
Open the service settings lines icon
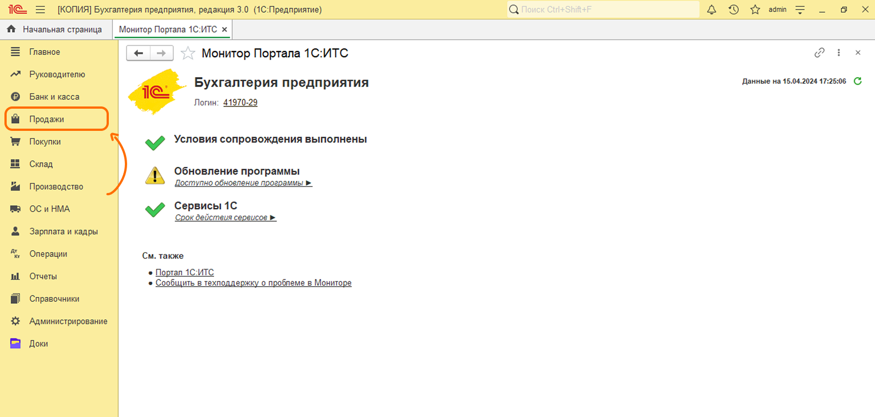coord(800,9)
